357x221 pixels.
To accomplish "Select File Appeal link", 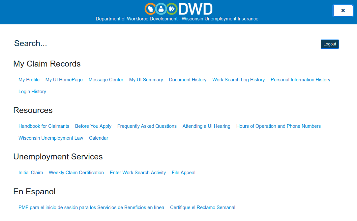I will pyautogui.click(x=184, y=173).
